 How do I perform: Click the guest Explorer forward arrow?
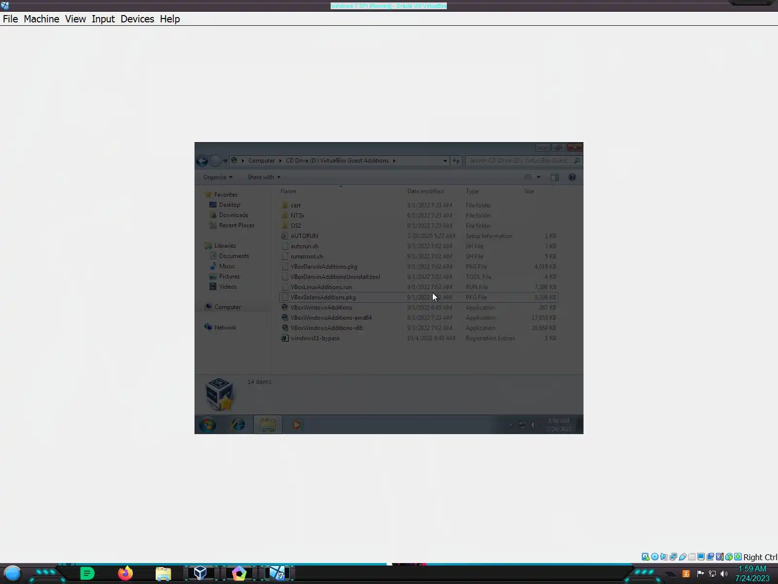[x=215, y=161]
